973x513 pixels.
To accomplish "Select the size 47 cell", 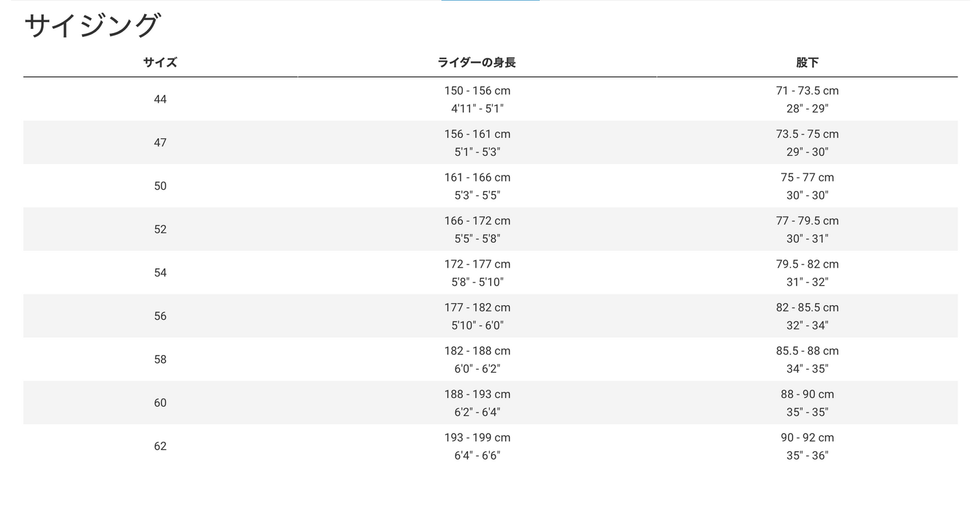I will 160,143.
